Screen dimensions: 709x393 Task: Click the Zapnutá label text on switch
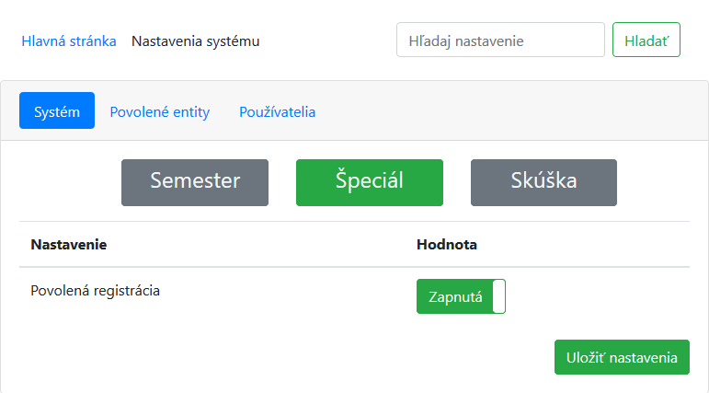455,297
